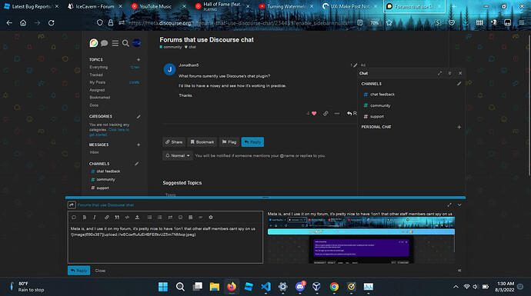Screen dimensions: 531x296
Task: Insert bulleted list in composer
Action: 149,217
